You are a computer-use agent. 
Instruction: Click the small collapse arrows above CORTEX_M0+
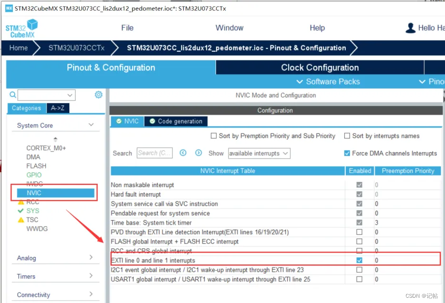tap(56, 139)
